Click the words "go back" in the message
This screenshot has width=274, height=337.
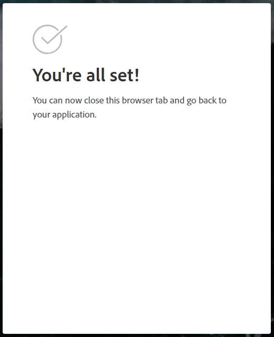201,101
